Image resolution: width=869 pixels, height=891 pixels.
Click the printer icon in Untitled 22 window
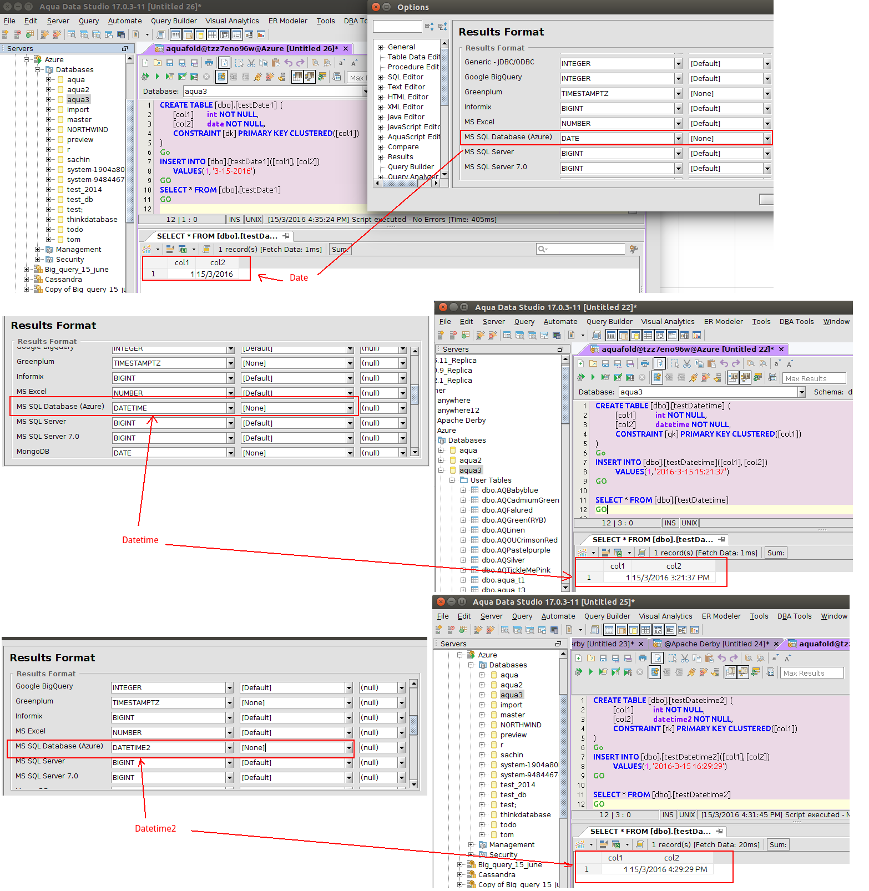point(644,363)
